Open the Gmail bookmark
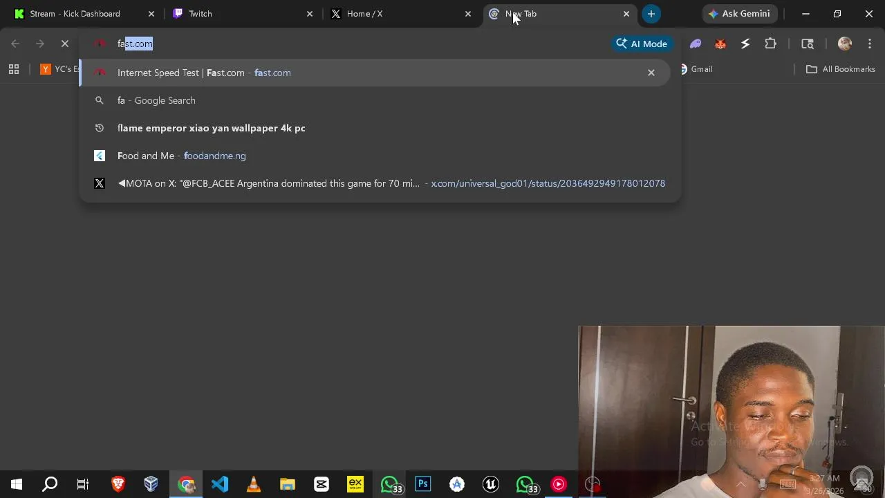The width and height of the screenshot is (885, 498). click(696, 69)
